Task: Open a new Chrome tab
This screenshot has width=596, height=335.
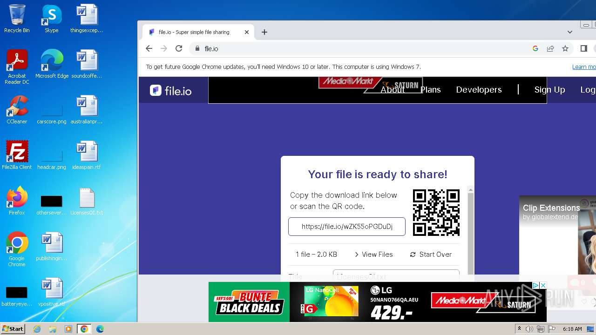Action: click(x=264, y=32)
